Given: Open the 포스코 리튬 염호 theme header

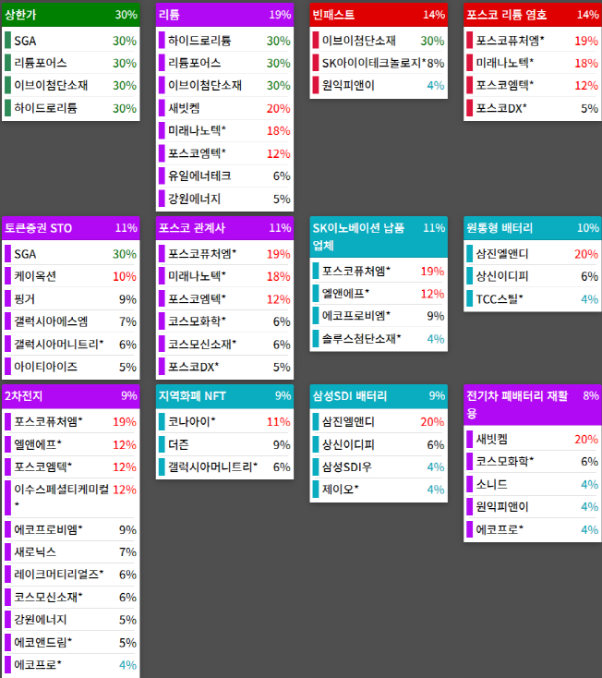Looking at the screenshot, I should pos(533,15).
